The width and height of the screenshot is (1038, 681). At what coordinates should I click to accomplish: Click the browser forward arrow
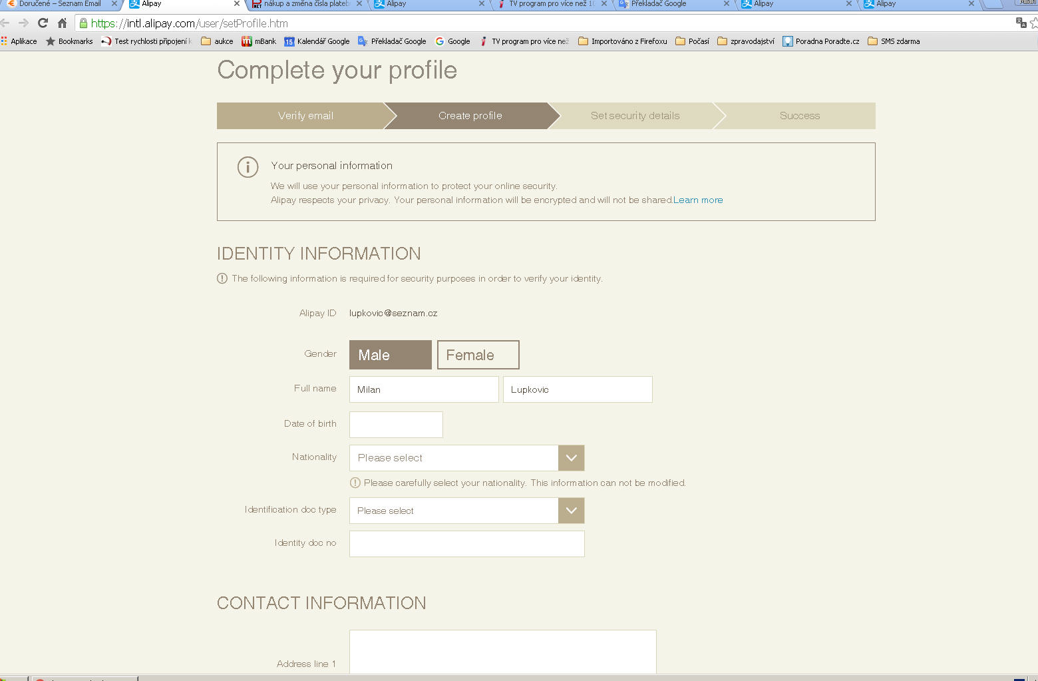click(24, 23)
